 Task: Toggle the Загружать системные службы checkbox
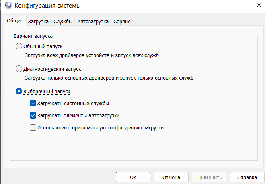(33, 104)
